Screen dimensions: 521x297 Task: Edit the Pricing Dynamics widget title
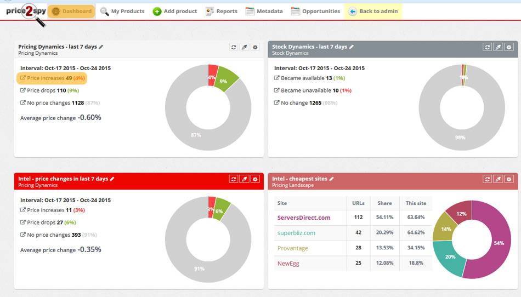click(101, 47)
